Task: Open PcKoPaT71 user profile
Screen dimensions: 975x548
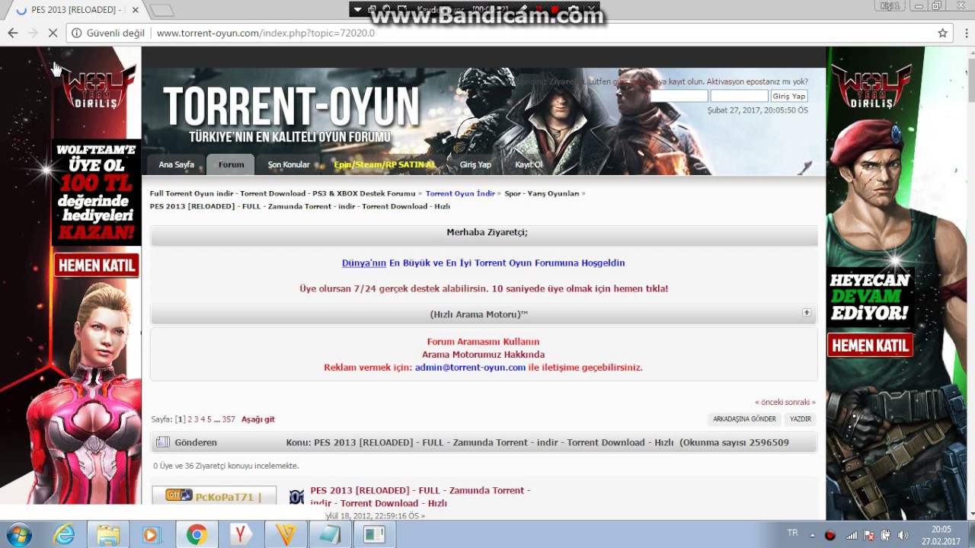Action: tap(224, 497)
